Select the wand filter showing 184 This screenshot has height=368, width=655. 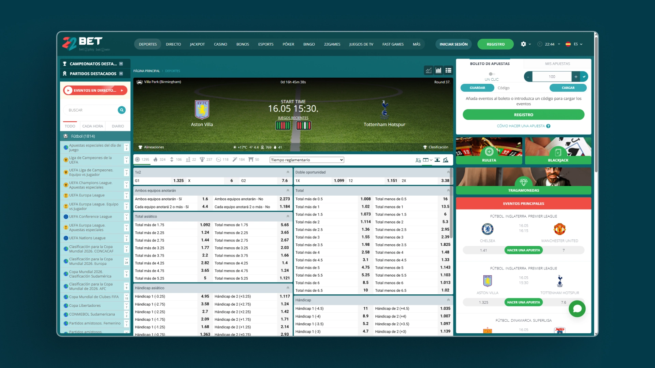coord(235,159)
